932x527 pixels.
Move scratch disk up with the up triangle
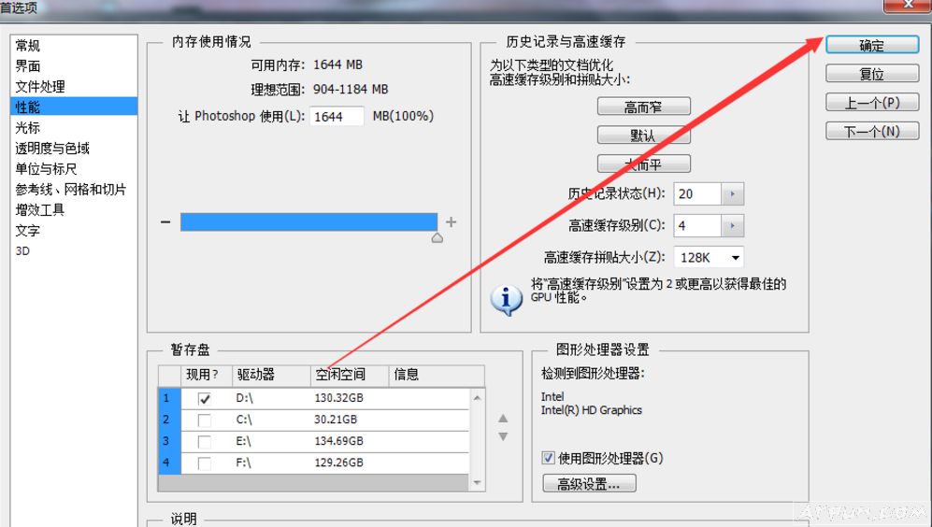(x=503, y=419)
